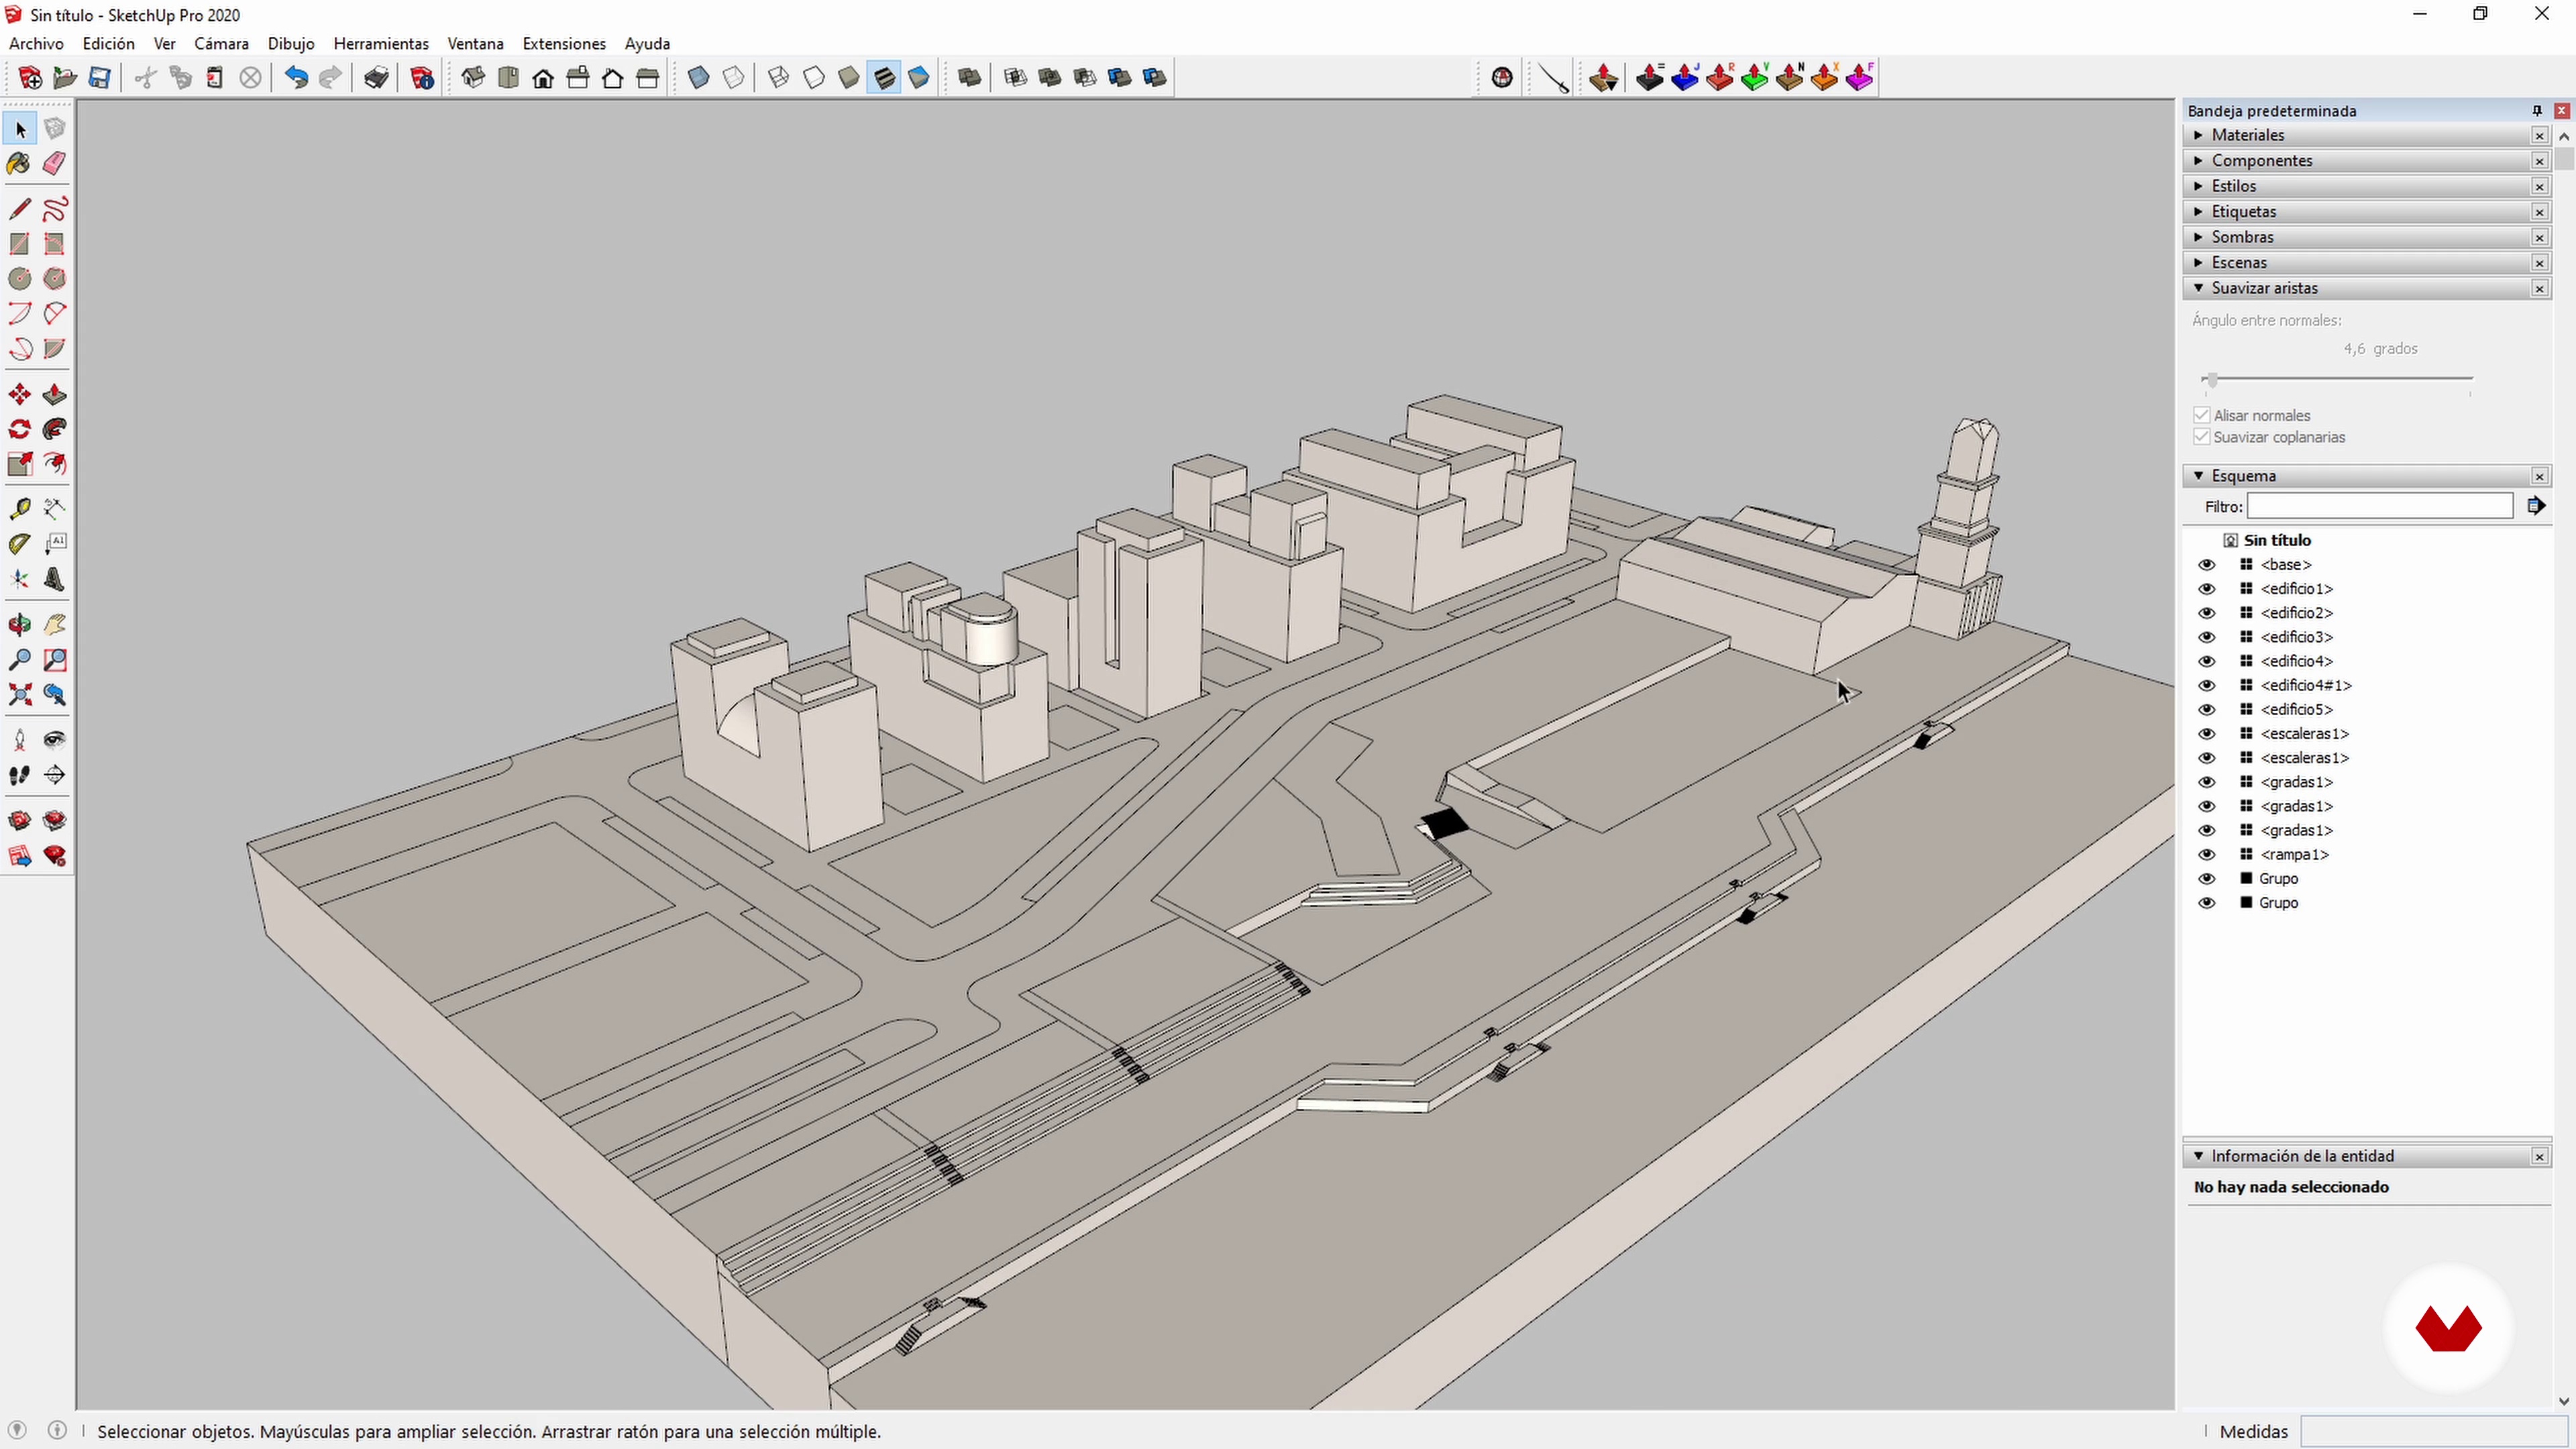Hide the <edificio1> component
Image resolution: width=2576 pixels, height=1449 pixels.
(x=2207, y=589)
